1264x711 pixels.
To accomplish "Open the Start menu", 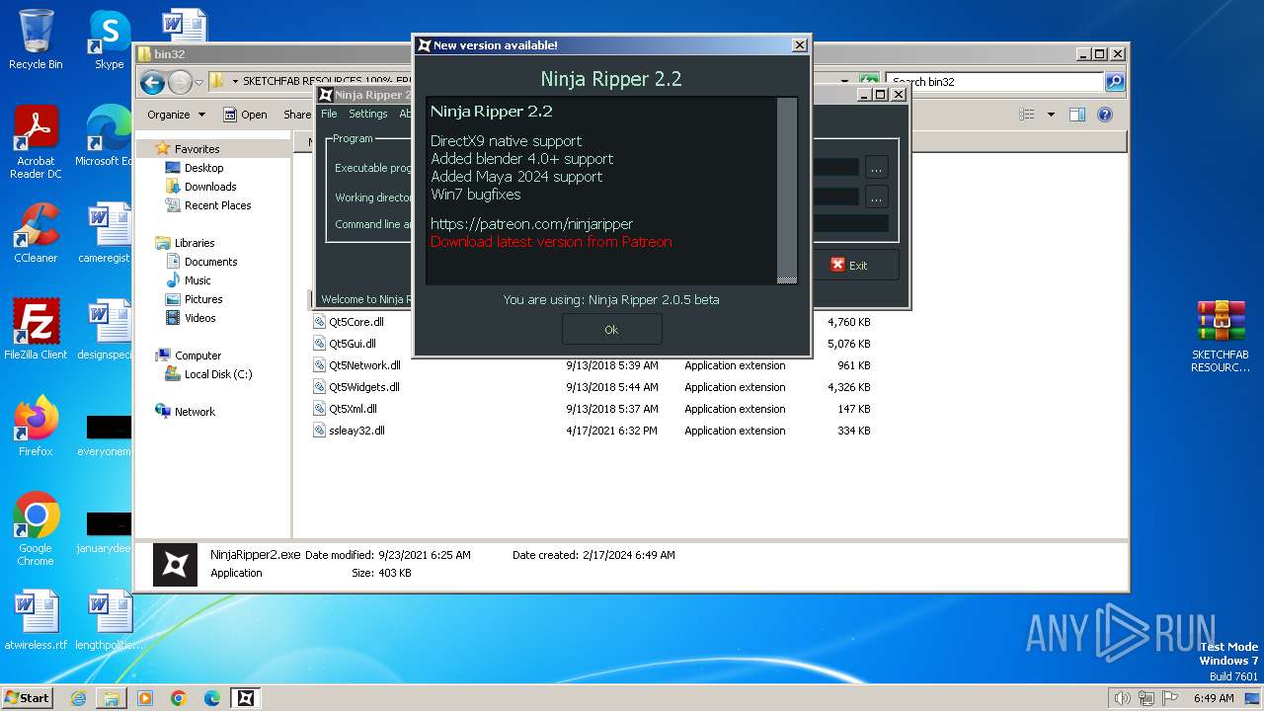I will [x=27, y=697].
